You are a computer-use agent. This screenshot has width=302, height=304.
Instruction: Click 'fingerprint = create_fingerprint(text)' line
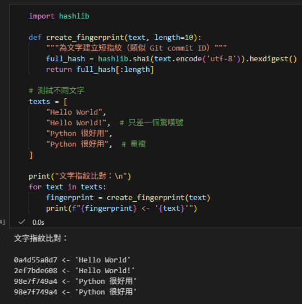point(128,198)
